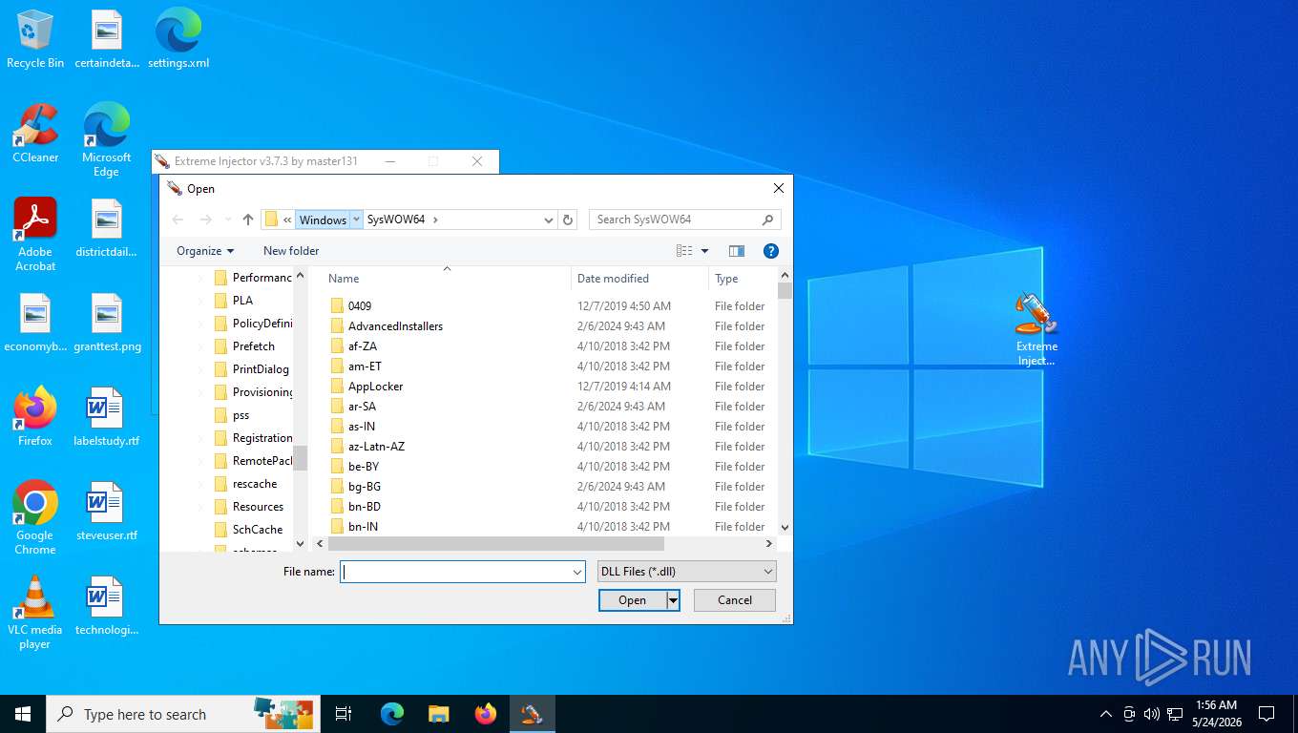Expand the SysWOW64 breadcrumb chevron

(x=435, y=220)
